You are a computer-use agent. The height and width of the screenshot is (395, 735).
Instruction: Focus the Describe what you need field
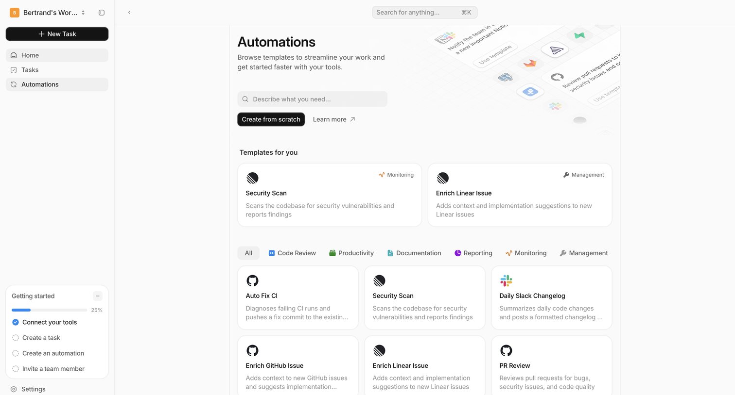click(312, 99)
